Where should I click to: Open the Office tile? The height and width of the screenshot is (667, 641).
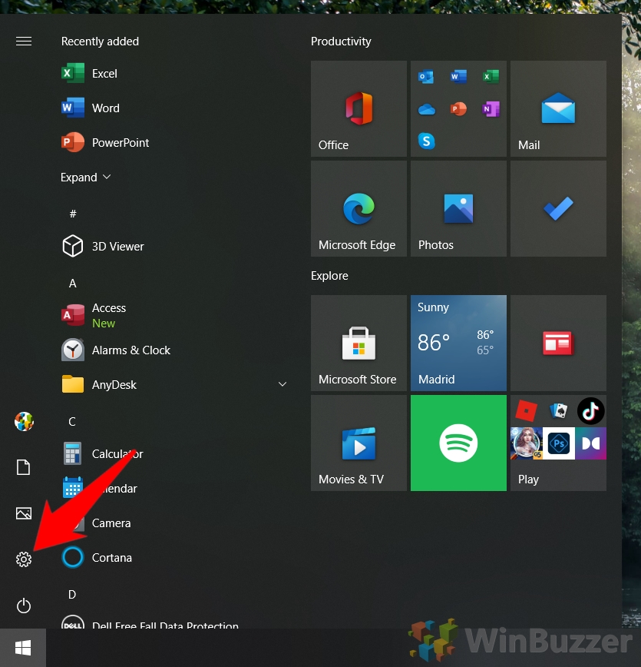(x=358, y=108)
